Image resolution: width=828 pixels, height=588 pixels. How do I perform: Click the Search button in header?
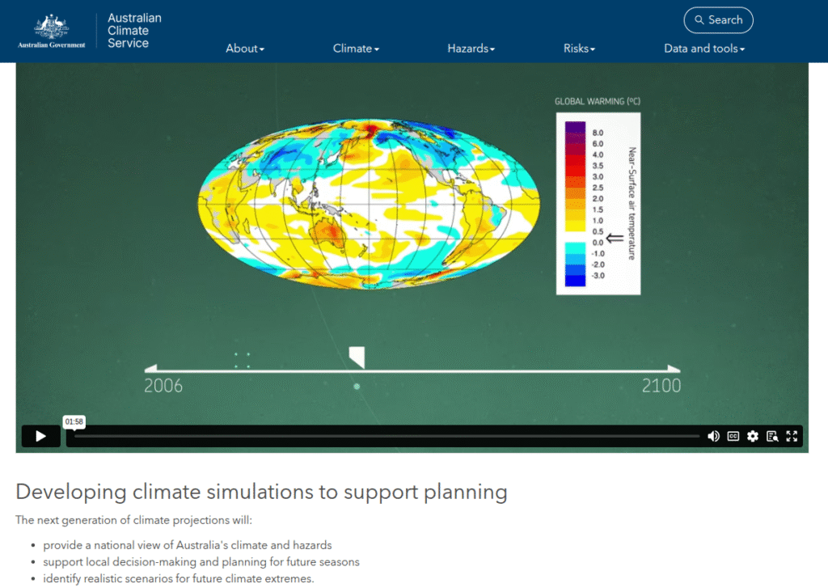(x=718, y=20)
